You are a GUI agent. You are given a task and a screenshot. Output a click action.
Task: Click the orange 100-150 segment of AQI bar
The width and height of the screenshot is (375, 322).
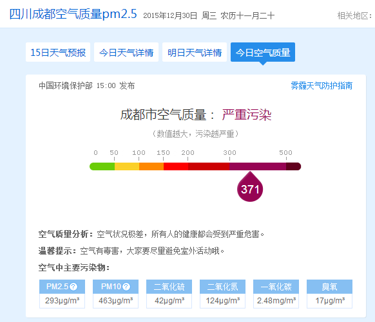coord(151,166)
